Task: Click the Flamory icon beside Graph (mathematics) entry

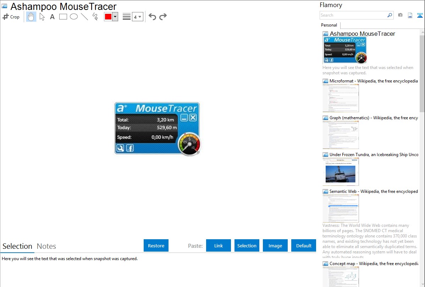Action: (x=326, y=118)
